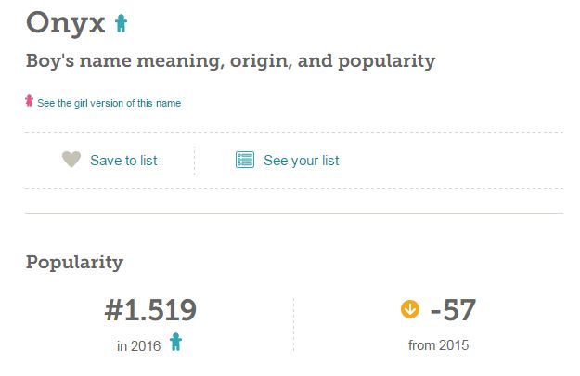
Task: Click the boy's name meaning subtitle
Action: pos(230,62)
